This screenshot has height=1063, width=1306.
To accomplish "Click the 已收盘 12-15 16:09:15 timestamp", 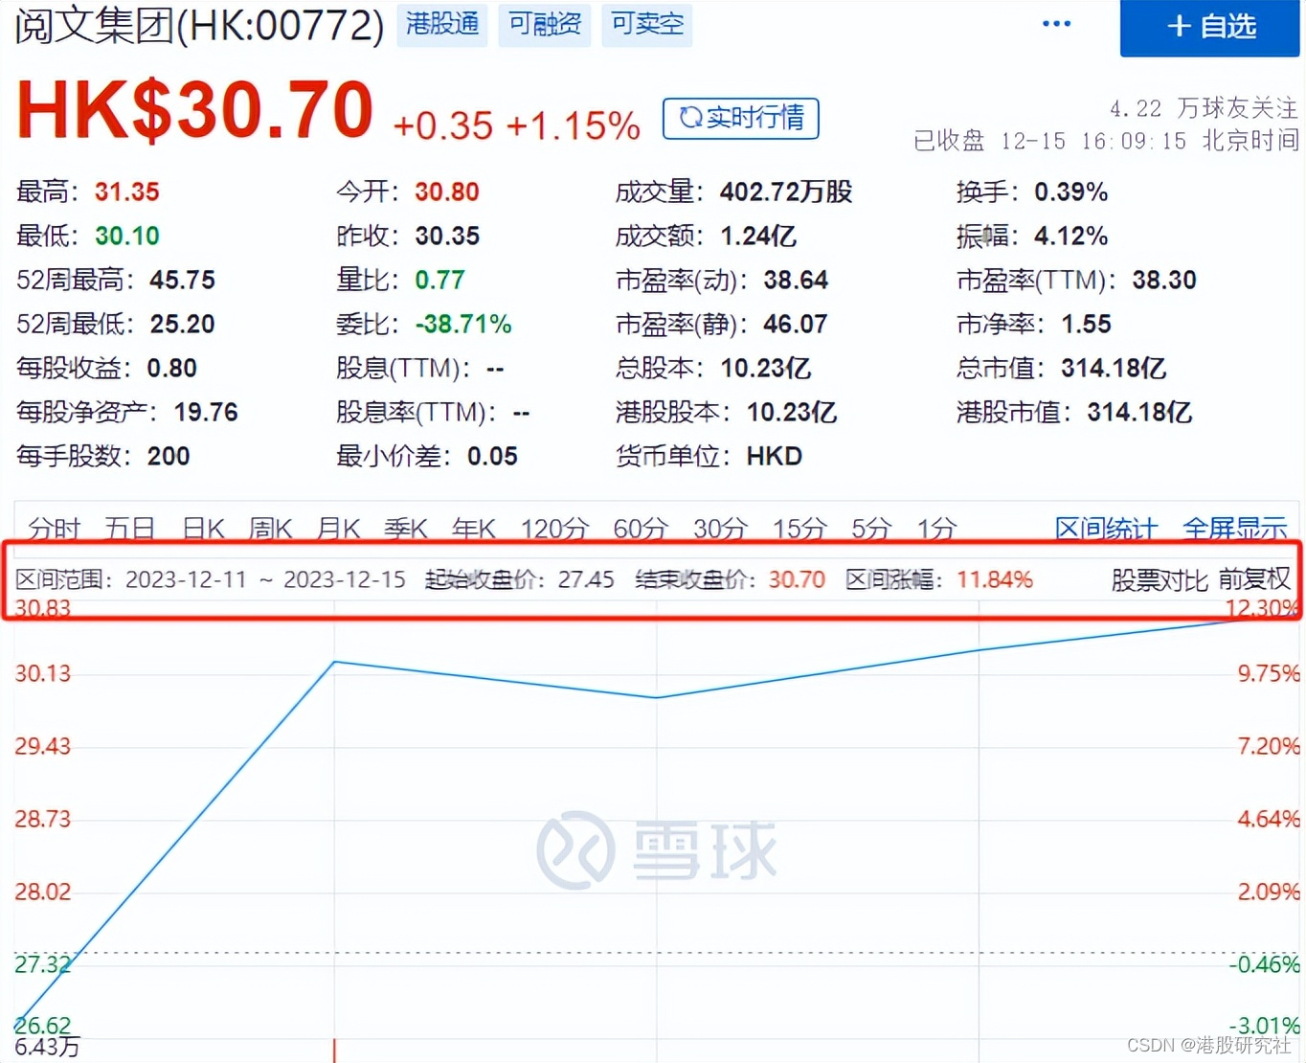I will point(1106,141).
